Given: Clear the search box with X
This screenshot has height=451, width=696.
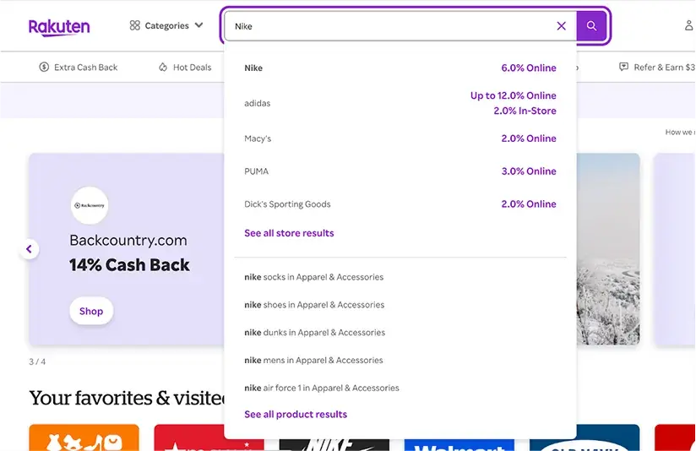Looking at the screenshot, I should pos(561,26).
